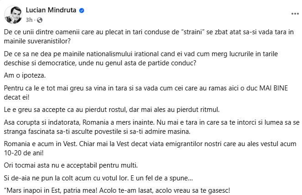The width and height of the screenshot is (302, 195).
Task: Click the line starting "Le e greu sa accepte"
Action: [112, 110]
